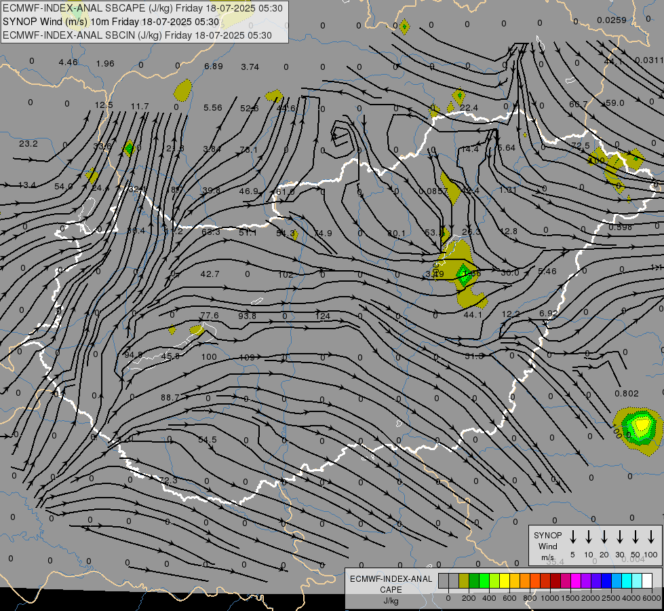Click the 100 m/s wind arrow in legend
664x611 pixels.
coord(651,537)
